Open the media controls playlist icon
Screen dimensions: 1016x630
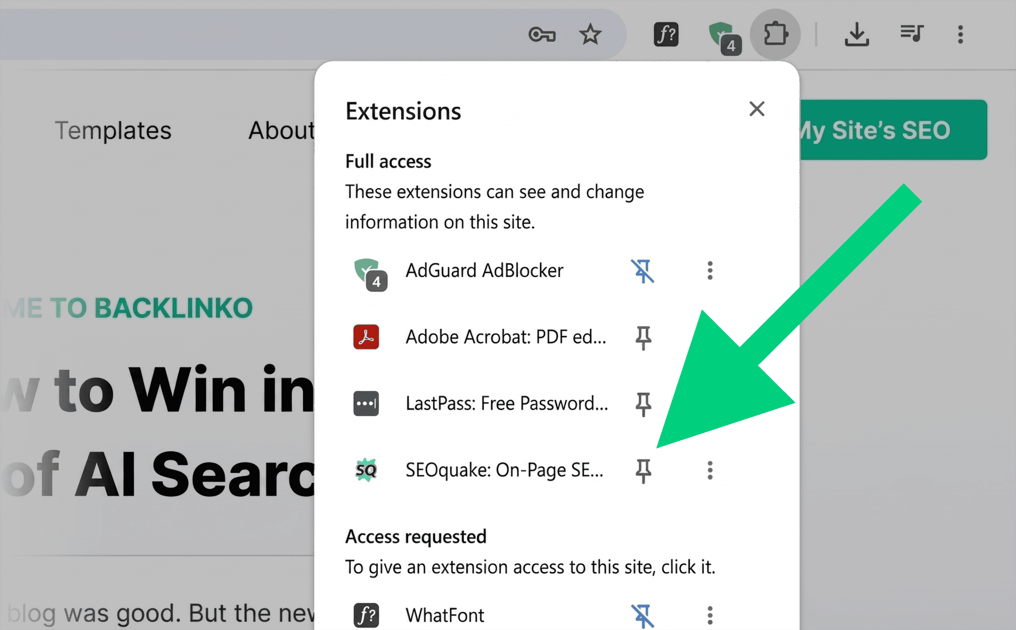(912, 33)
